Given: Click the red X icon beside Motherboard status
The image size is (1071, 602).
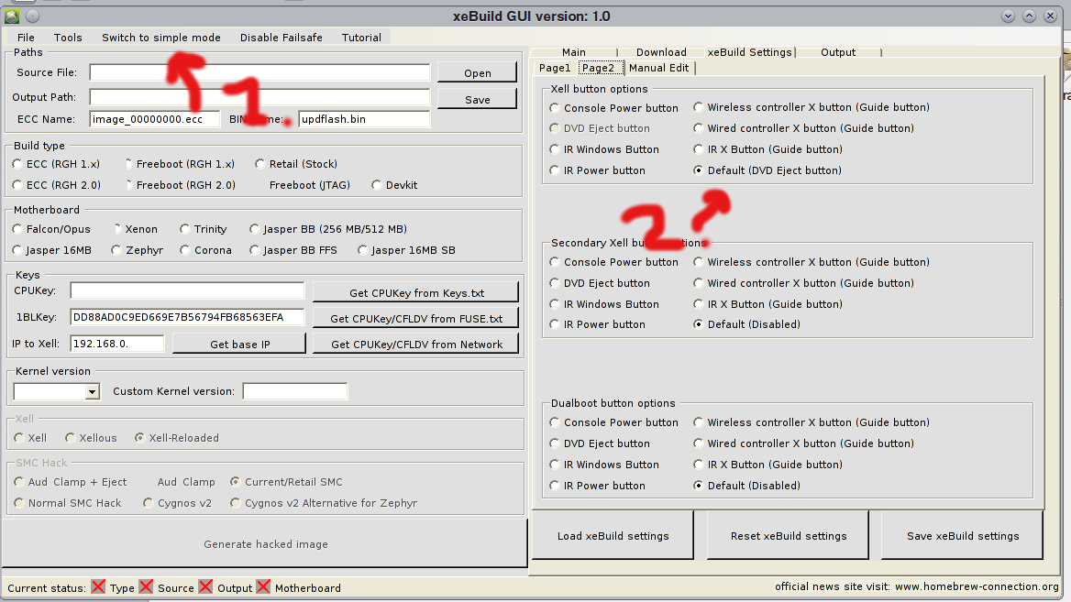Looking at the screenshot, I should point(263,587).
